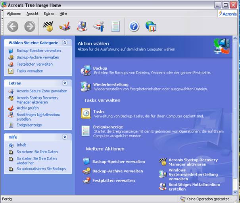Screen dimensions: 240x203
Task: Open the Extras menu
Action: (x=49, y=14)
